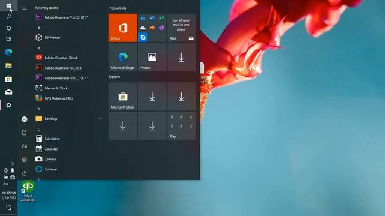This screenshot has width=385, height=216.
Task: Open the Play folder tile
Action: coord(181,126)
